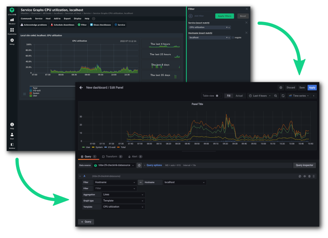Click the Reset filters button
This screenshot has width=328, height=238.
243,16
